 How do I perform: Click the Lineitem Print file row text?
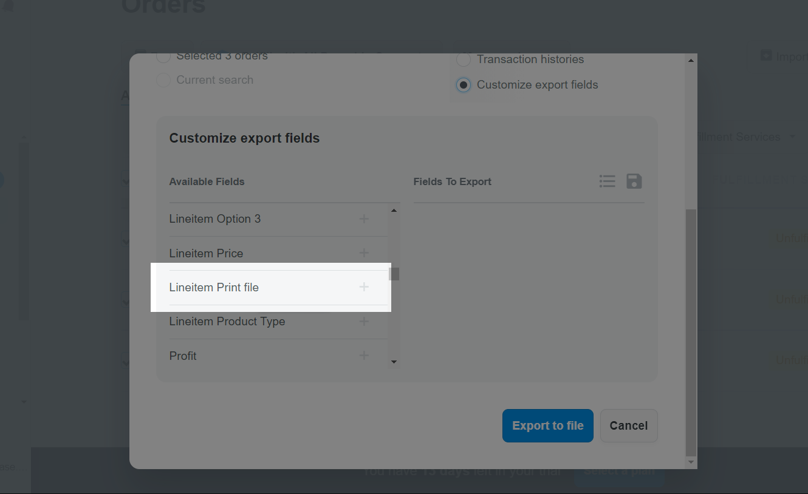[x=214, y=287]
